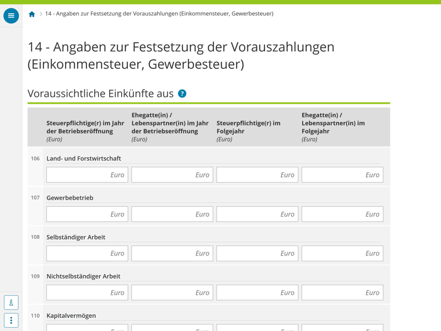The height and width of the screenshot is (331, 441).
Task: Focus Gewerbebetrieb Steuerpflichtige(r) Folgejahr input
Action: (257, 214)
